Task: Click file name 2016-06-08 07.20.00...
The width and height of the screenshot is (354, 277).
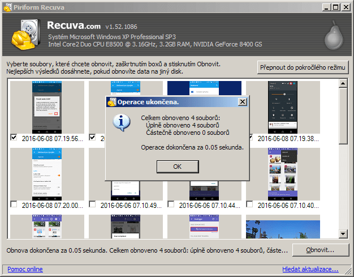Action: 53,206
